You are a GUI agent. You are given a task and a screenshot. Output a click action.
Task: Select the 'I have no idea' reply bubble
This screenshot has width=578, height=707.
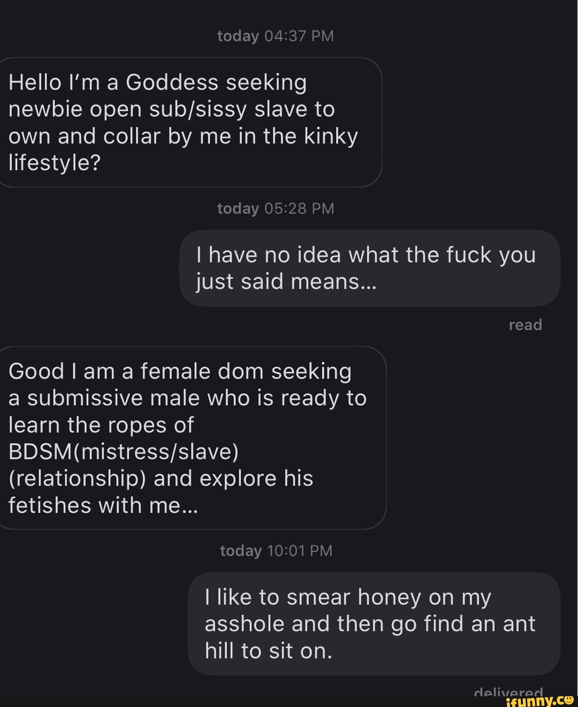(x=369, y=268)
